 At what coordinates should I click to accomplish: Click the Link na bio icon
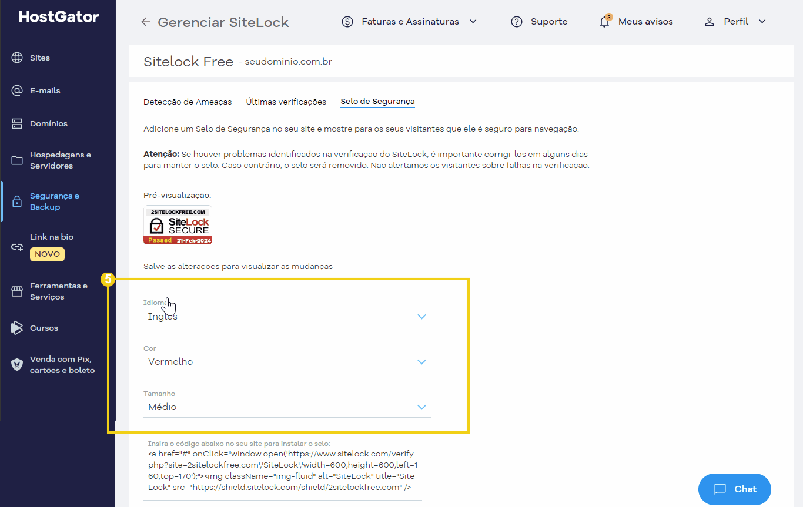(x=17, y=247)
